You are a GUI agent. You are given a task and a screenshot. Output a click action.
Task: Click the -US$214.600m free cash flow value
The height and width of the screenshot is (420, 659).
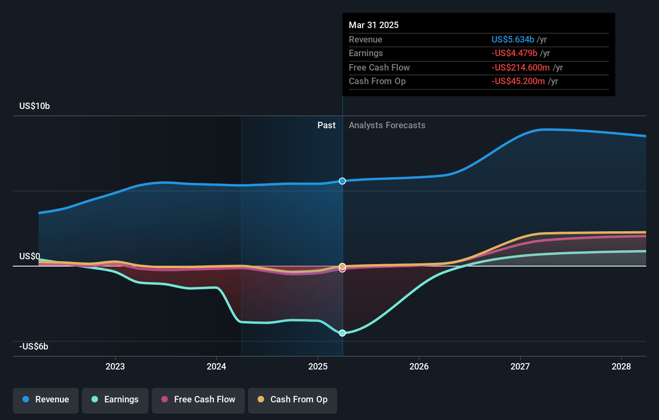pos(521,67)
